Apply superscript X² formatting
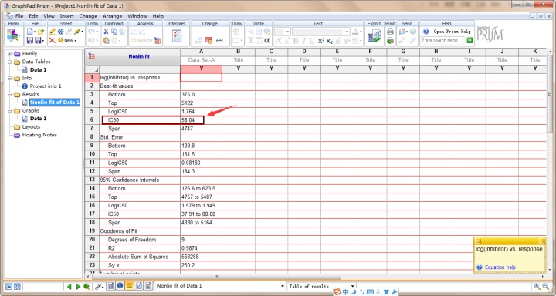Image resolution: width=556 pixels, height=296 pixels. [321, 41]
